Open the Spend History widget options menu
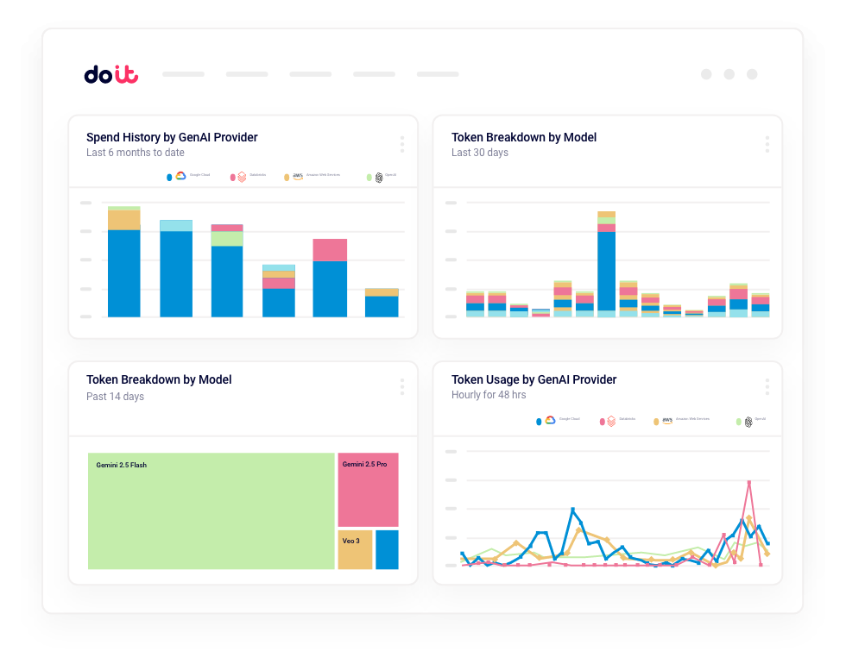The image size is (846, 670). (x=402, y=144)
